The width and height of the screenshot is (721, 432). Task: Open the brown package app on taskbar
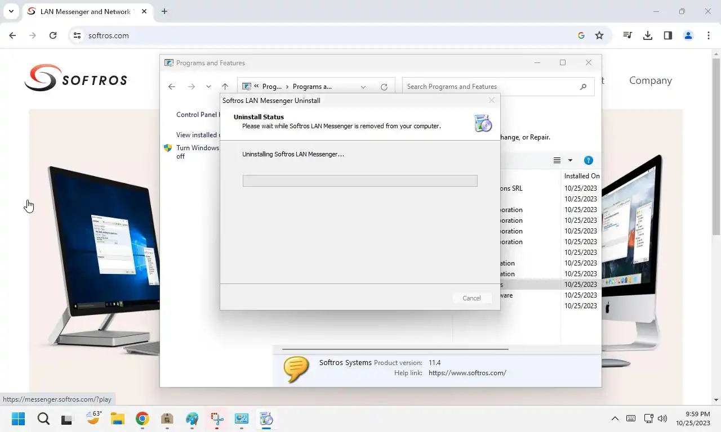pos(167,419)
